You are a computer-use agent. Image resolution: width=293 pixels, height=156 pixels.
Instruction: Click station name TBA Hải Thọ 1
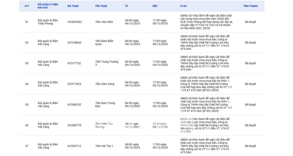click(104, 146)
